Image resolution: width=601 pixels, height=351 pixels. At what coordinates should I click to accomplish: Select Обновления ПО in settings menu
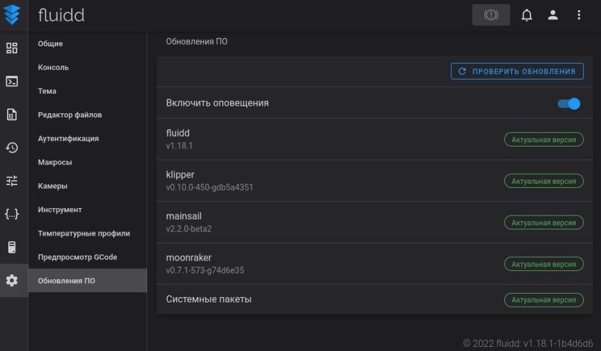88,281
